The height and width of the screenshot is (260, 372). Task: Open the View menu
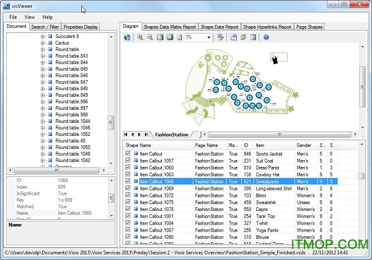[29, 17]
